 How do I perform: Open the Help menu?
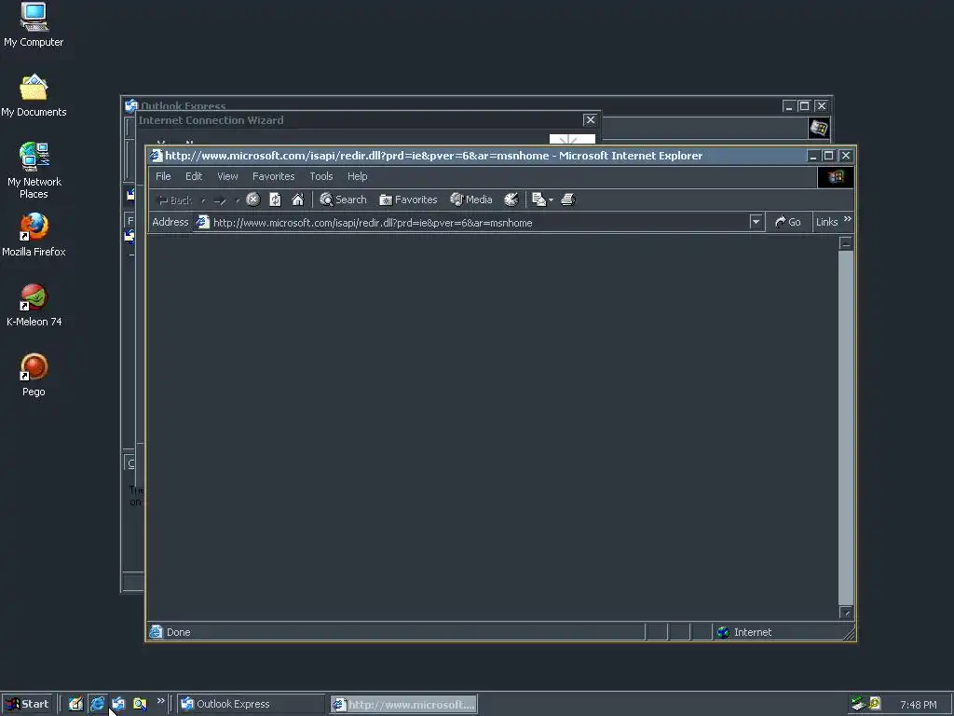point(357,176)
